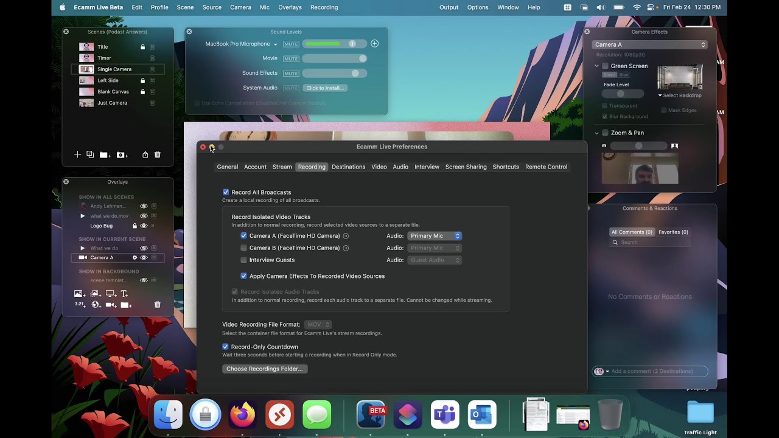Enable the Zoom & Pan checkbox

pos(606,133)
